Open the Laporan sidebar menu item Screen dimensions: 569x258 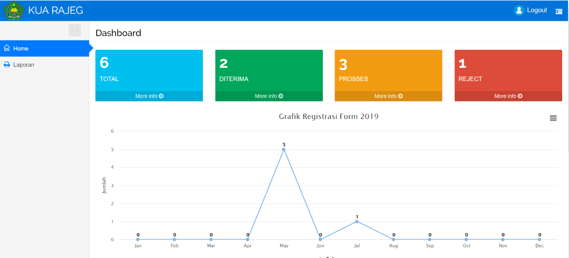44,65
